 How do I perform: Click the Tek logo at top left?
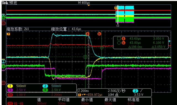click(x=5, y=3)
